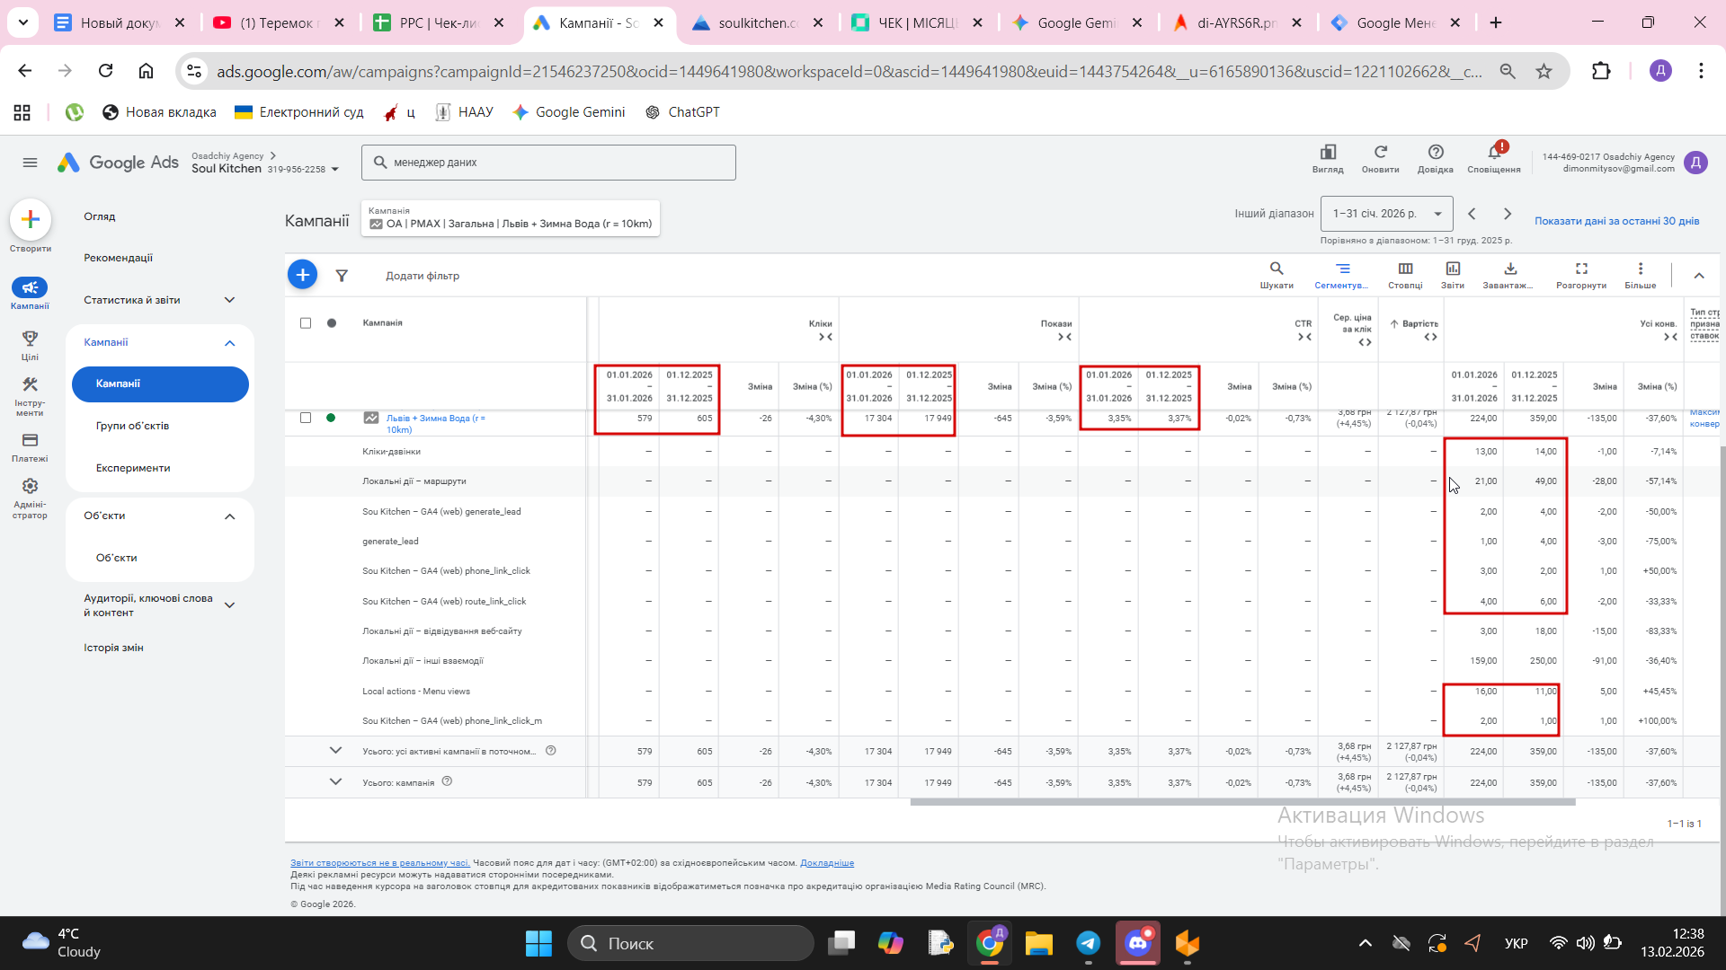This screenshot has width=1726, height=970.
Task: Open the Reports (Звіти) toolbar icon
Action: coord(1452,269)
